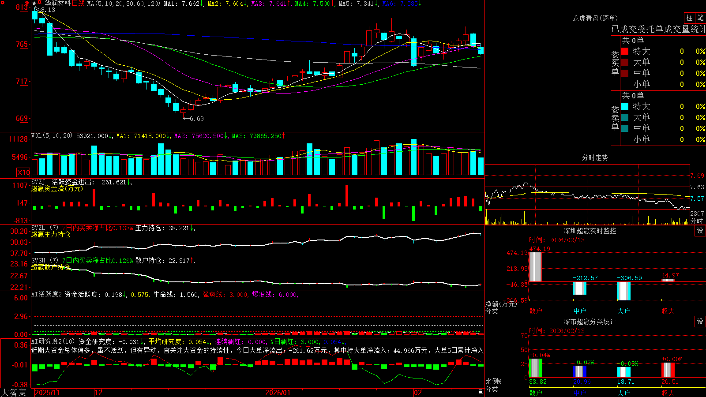Click the 超赢资金流(万元) label

pyautogui.click(x=57, y=188)
